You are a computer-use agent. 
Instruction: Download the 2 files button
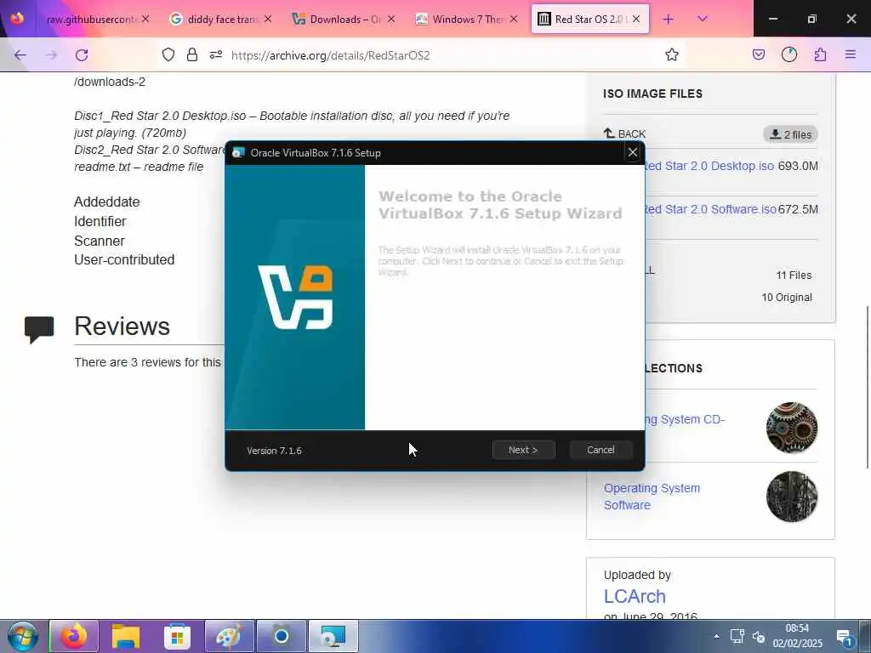pyautogui.click(x=790, y=133)
